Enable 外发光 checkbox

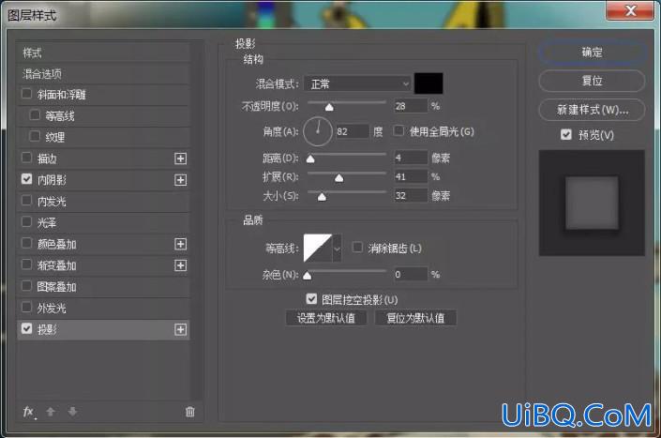[x=26, y=308]
